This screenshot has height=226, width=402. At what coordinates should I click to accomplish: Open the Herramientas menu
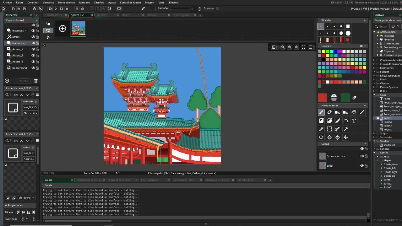click(x=66, y=3)
